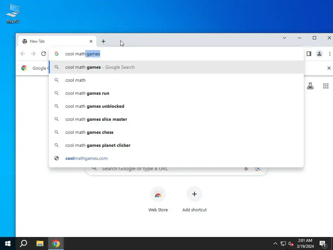The height and width of the screenshot is (250, 333).
Task: Click the muted volume tray icon
Action: tap(291, 243)
